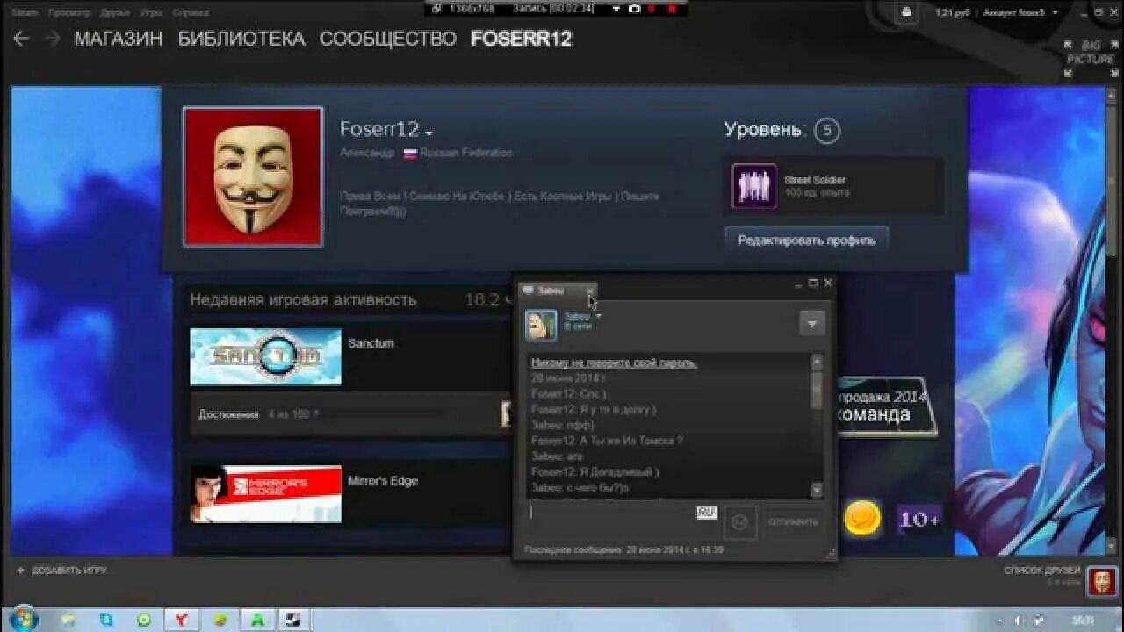Click the Russian Federation flag icon

pos(410,154)
